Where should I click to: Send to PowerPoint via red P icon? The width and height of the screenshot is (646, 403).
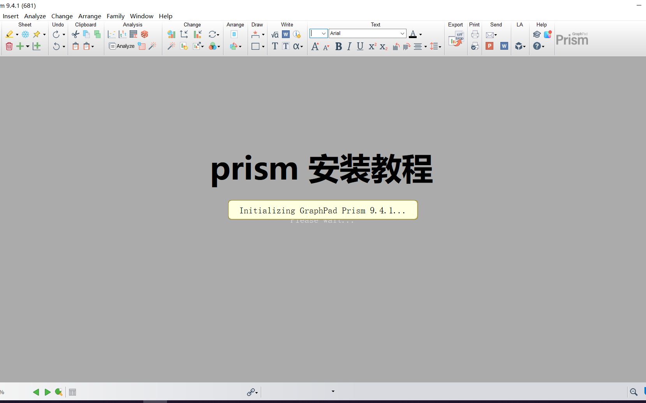tap(490, 46)
